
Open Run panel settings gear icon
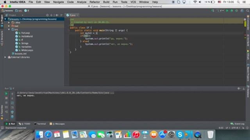click(x=239, y=88)
